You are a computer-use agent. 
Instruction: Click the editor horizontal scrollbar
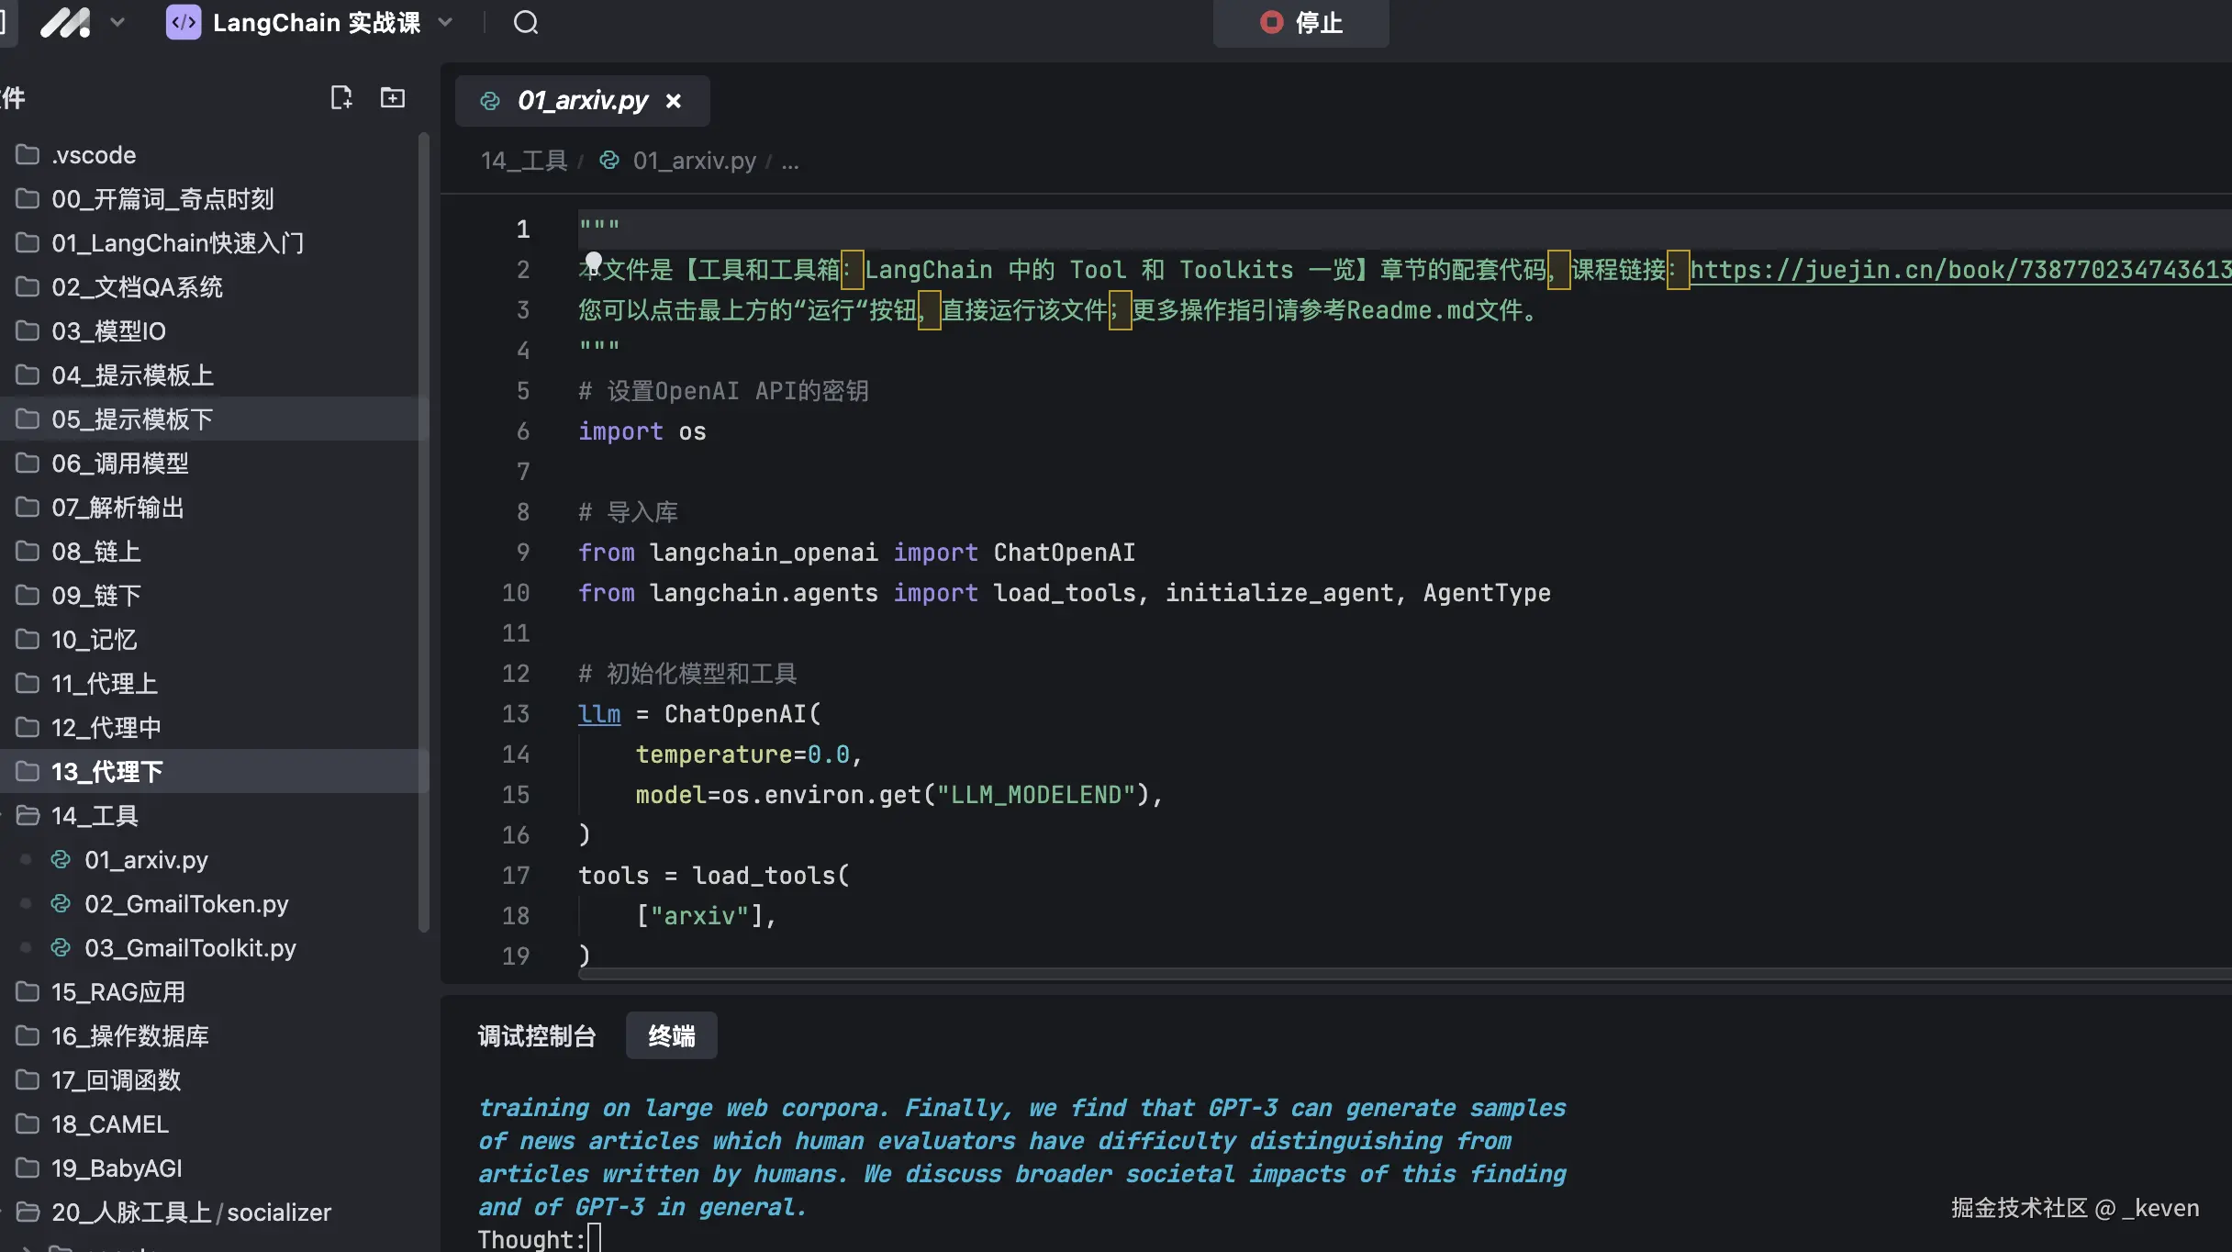click(x=1377, y=974)
